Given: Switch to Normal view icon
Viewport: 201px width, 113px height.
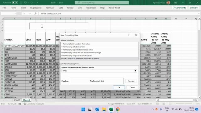Looking at the screenshot, I should tap(158, 104).
